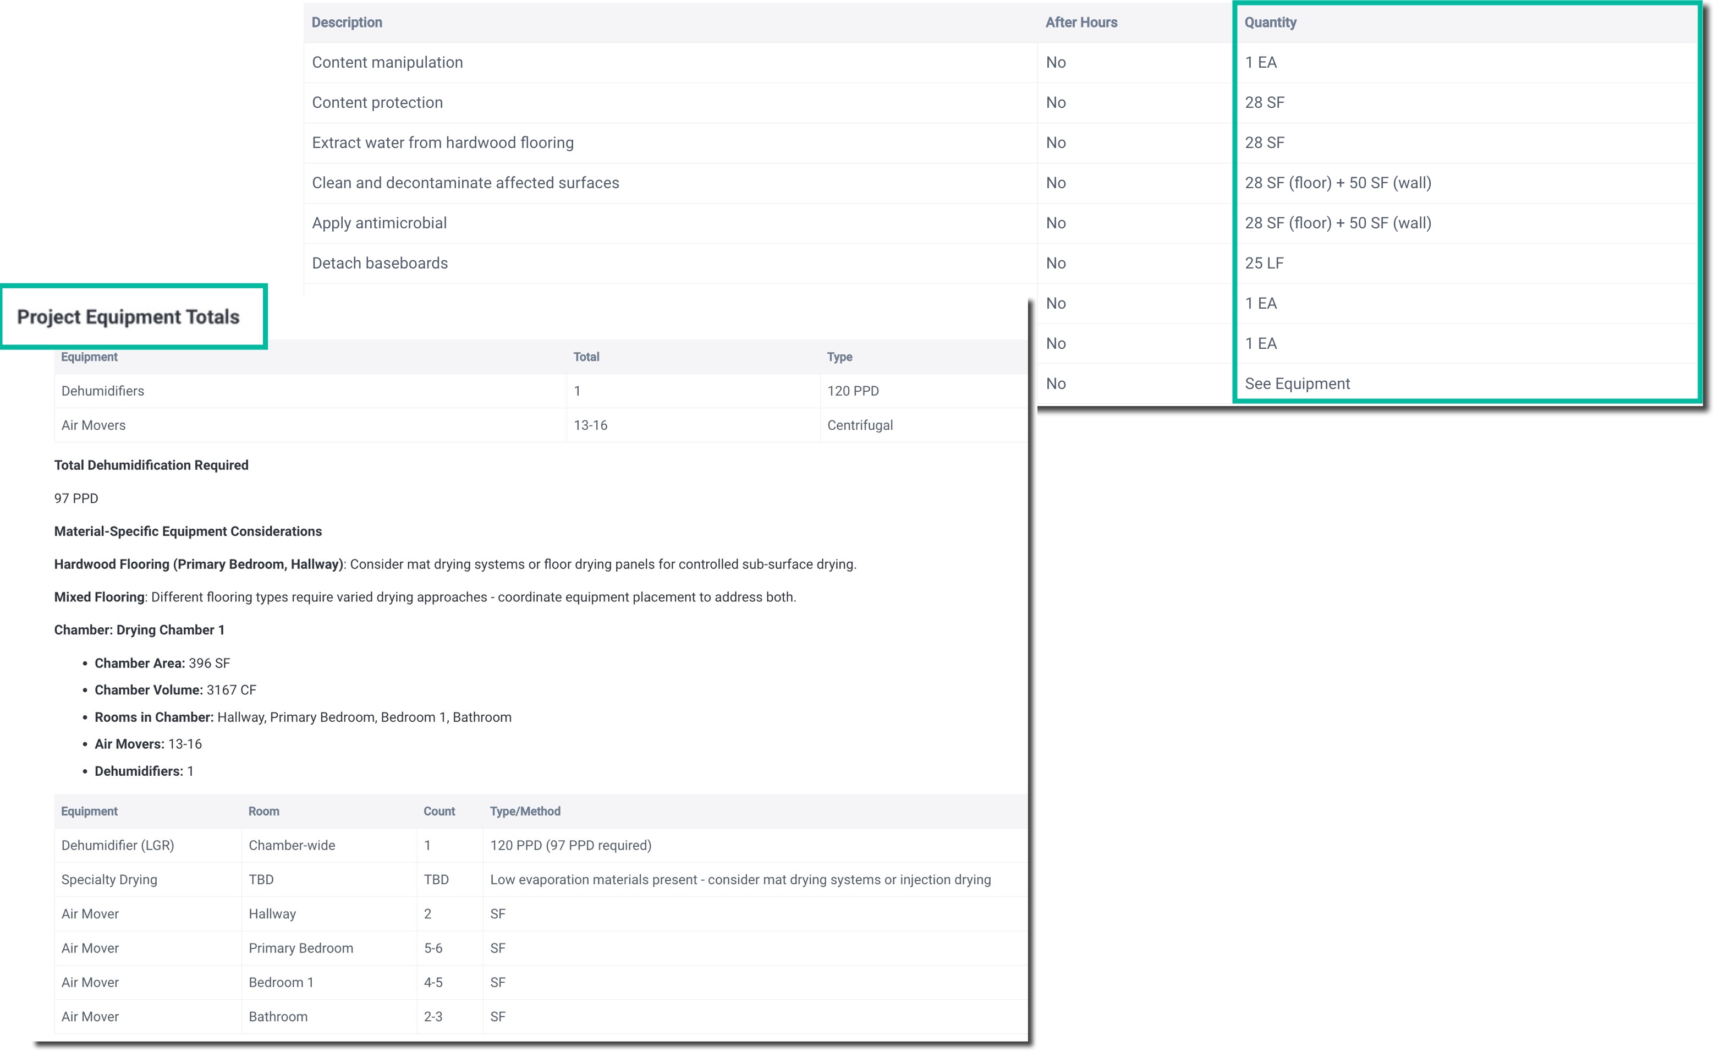1714x1052 pixels.
Task: Click the Chamber Volume bullet item
Action: (x=174, y=690)
